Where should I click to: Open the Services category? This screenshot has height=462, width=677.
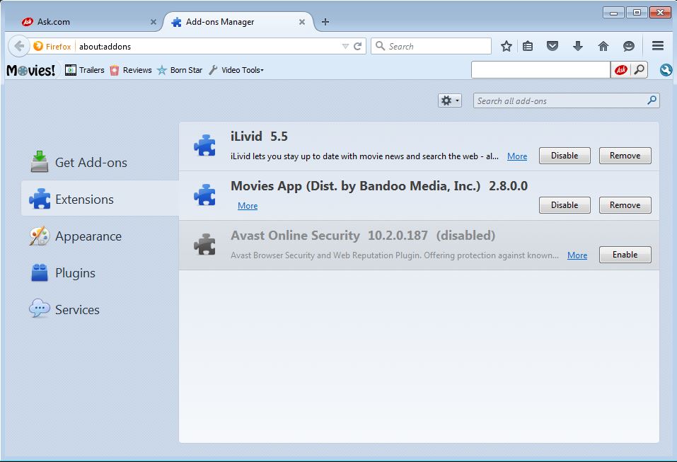100,310
